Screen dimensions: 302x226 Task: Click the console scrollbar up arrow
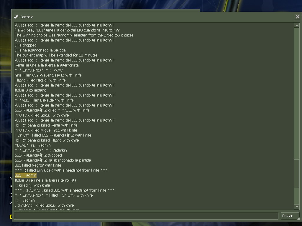(297, 25)
